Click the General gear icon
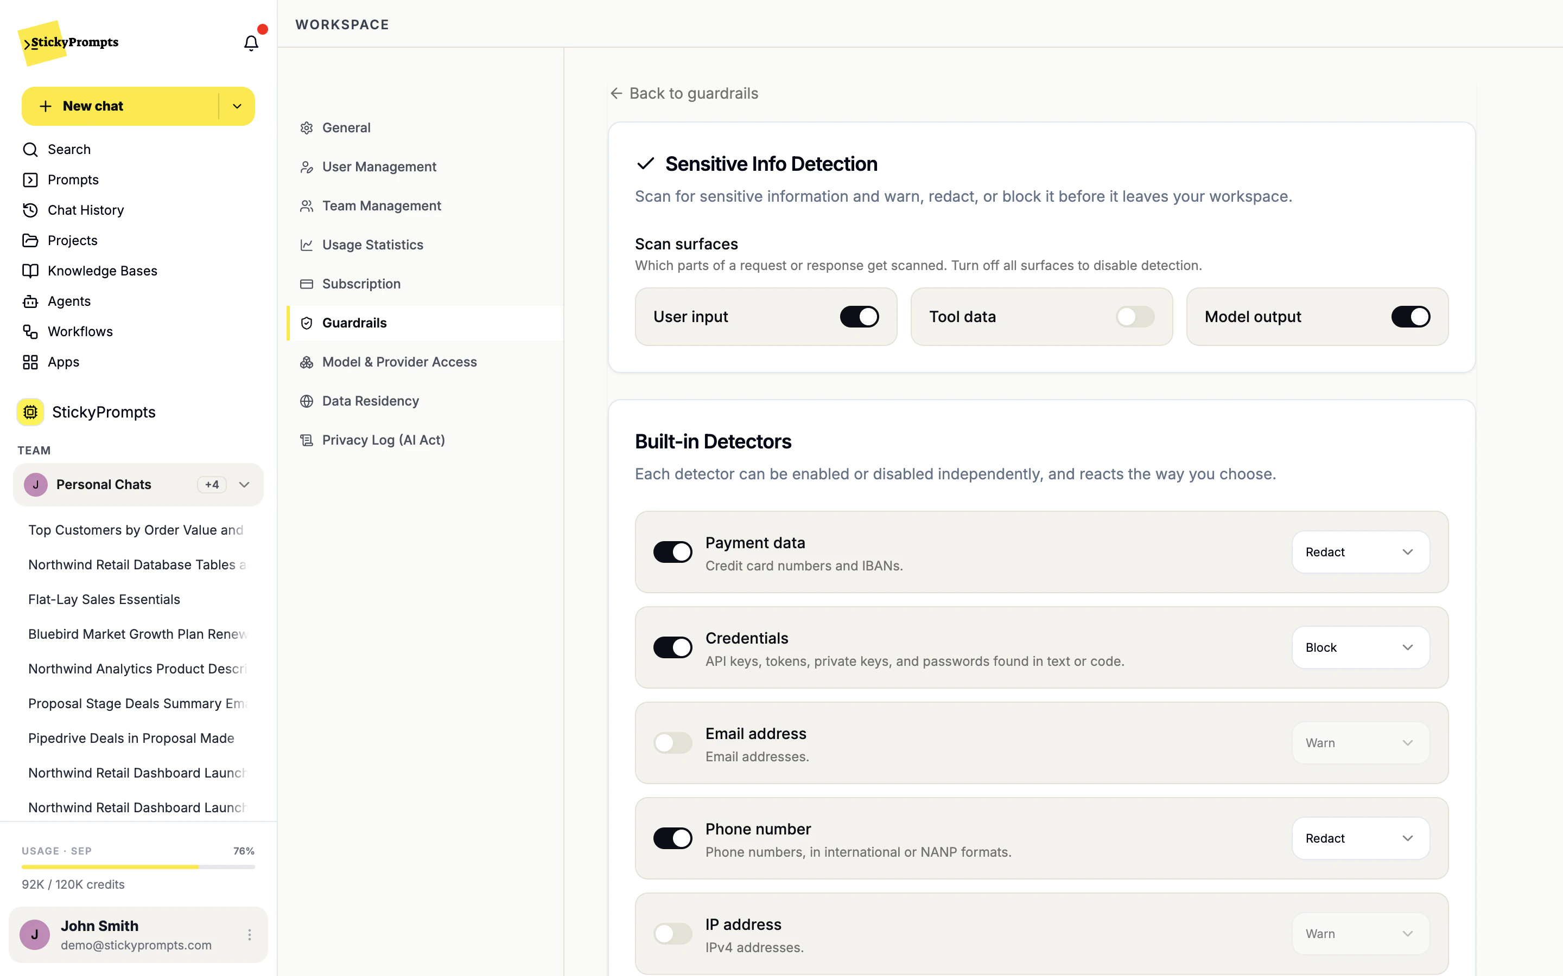This screenshot has height=976, width=1563. 307,128
